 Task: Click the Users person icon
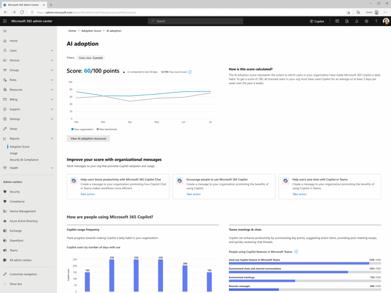click(x=5, y=50)
